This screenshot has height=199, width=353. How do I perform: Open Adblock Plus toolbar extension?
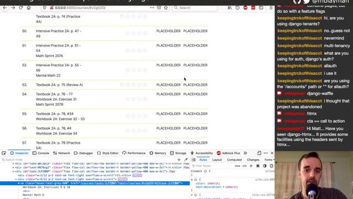point(245,8)
